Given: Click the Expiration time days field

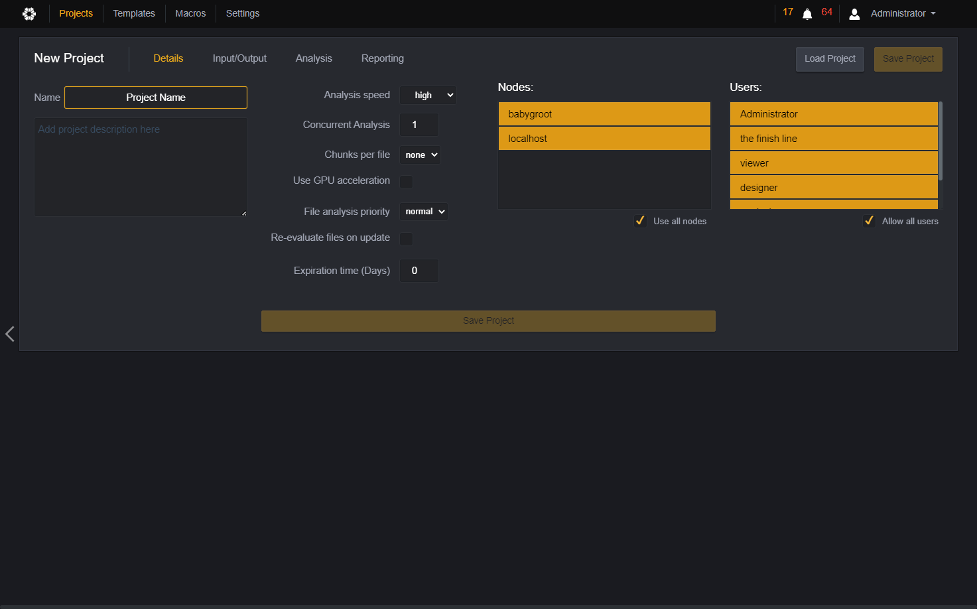Looking at the screenshot, I should (419, 271).
